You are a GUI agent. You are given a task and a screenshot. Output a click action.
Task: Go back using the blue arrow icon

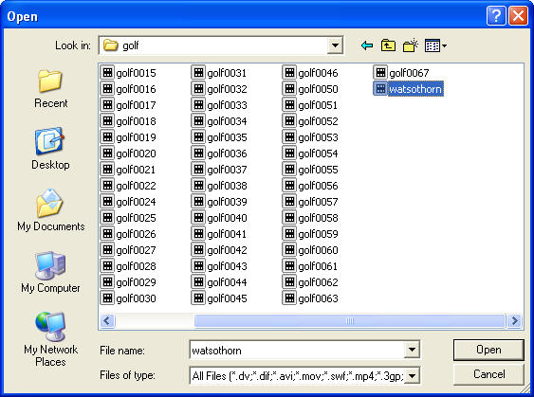367,45
